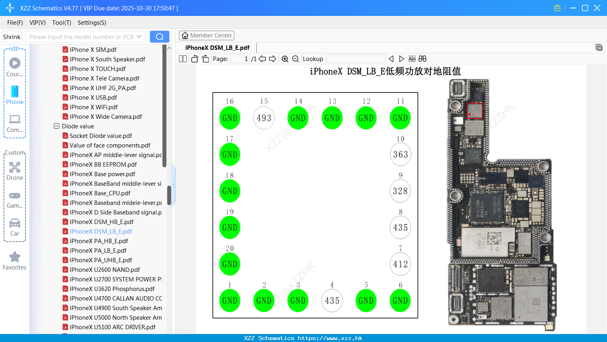Open iPhone X USB.pdf
The width and height of the screenshot is (607, 342).
(93, 97)
